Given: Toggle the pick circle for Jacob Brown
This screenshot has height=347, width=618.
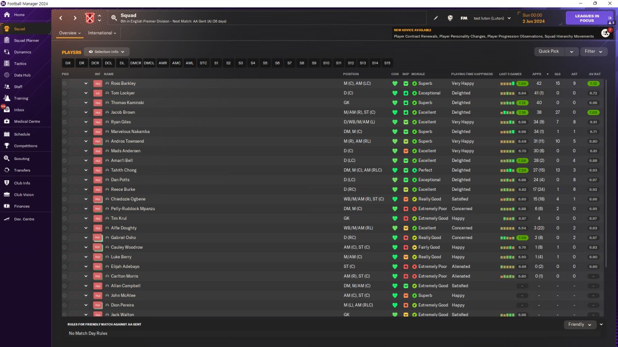Looking at the screenshot, I should [64, 112].
